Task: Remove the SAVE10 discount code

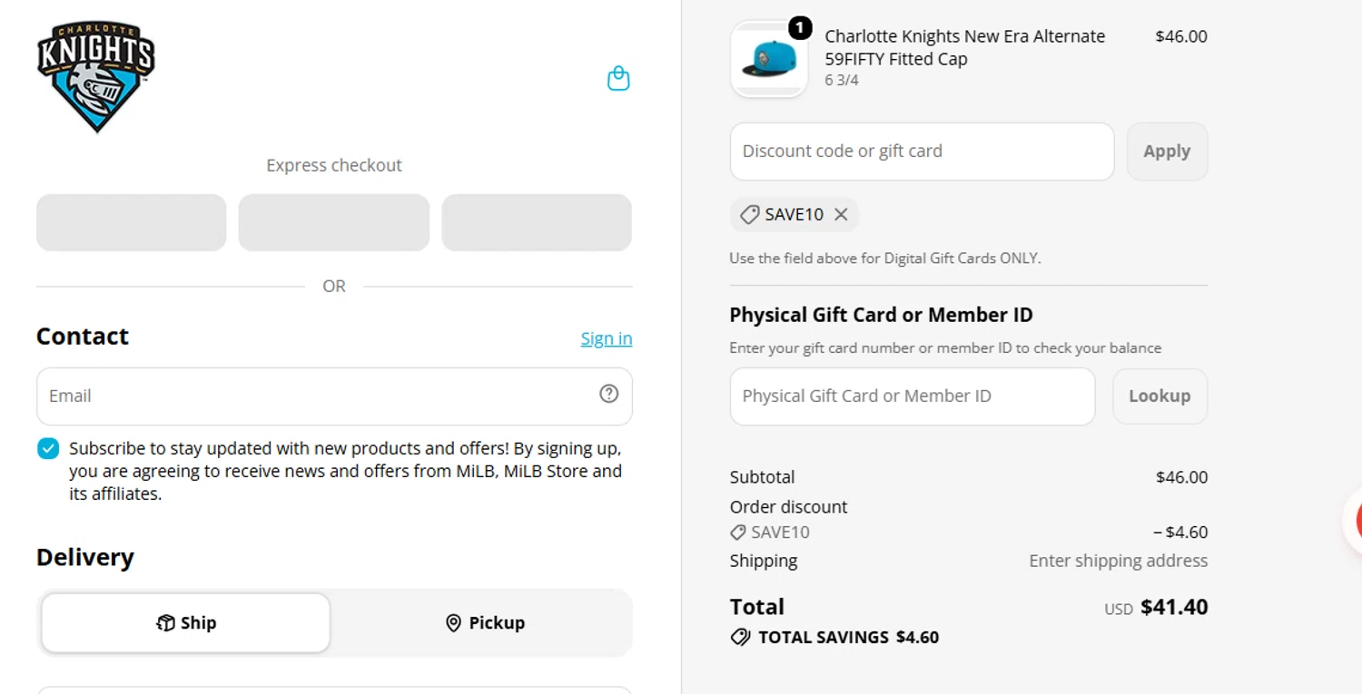Action: [841, 215]
